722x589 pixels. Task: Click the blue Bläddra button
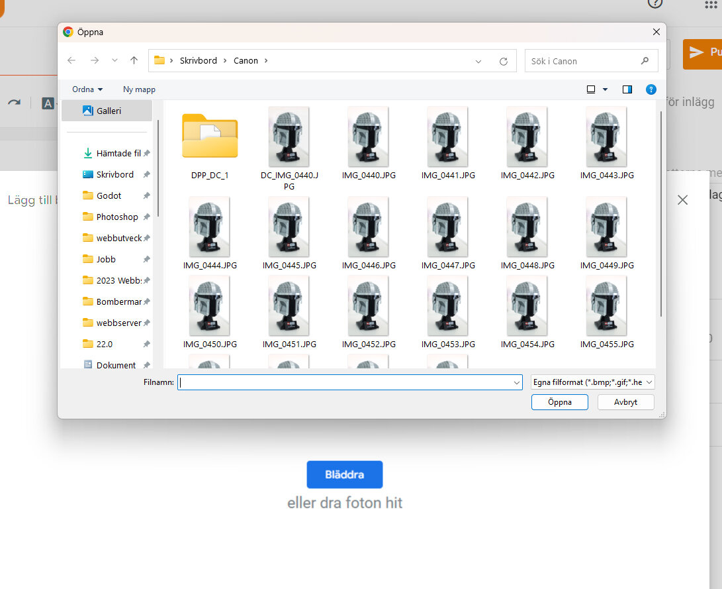click(344, 474)
